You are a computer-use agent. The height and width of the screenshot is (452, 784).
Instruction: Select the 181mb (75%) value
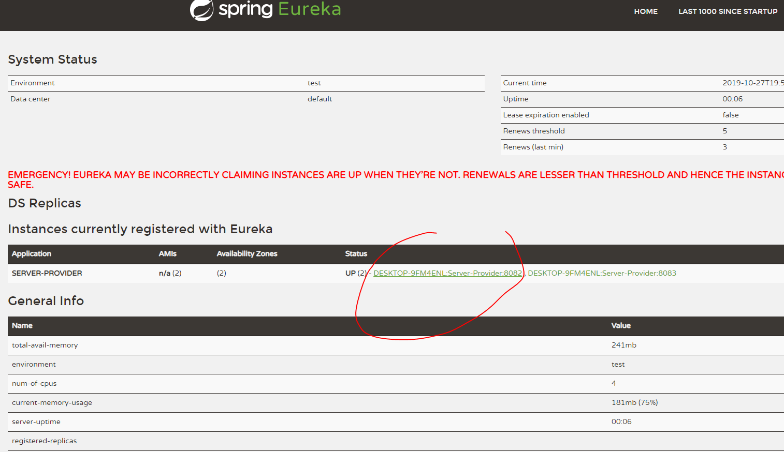click(x=634, y=402)
